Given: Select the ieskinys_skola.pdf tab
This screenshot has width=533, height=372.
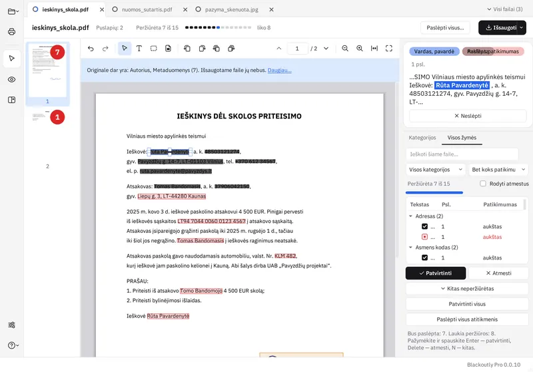Looking at the screenshot, I should (x=65, y=9).
